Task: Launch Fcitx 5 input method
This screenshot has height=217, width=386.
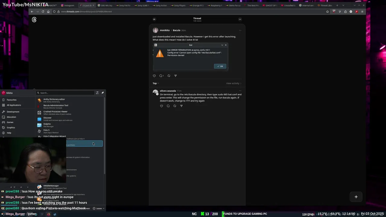Action: tap(69, 131)
